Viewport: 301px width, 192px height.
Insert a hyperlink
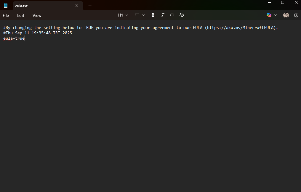pos(172,15)
